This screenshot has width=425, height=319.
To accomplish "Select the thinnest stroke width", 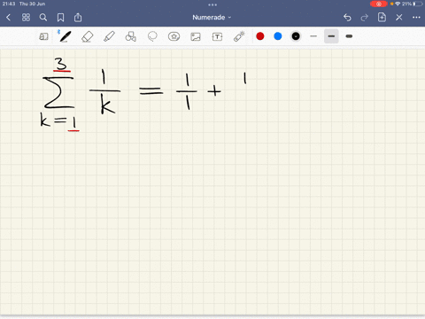I will coord(313,36).
